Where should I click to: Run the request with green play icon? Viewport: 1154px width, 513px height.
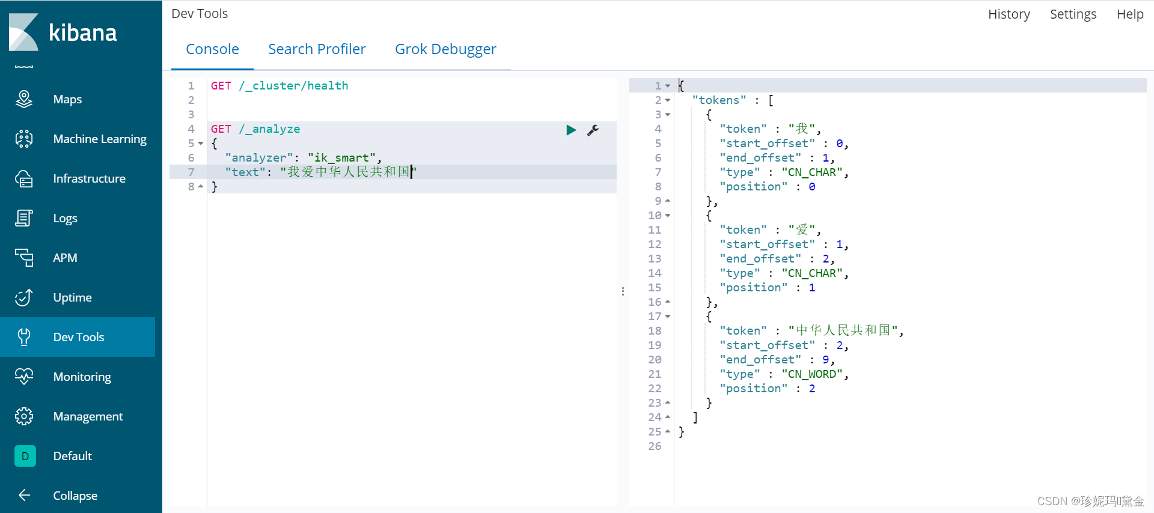point(571,130)
